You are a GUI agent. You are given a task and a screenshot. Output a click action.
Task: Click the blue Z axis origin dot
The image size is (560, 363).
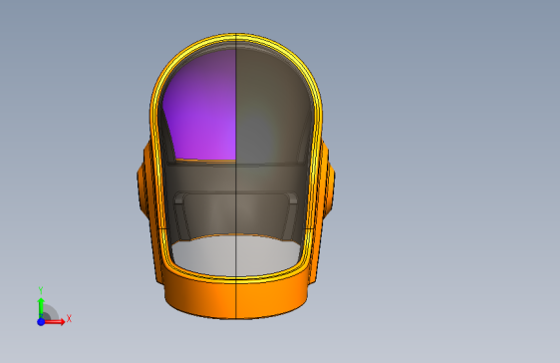41,322
